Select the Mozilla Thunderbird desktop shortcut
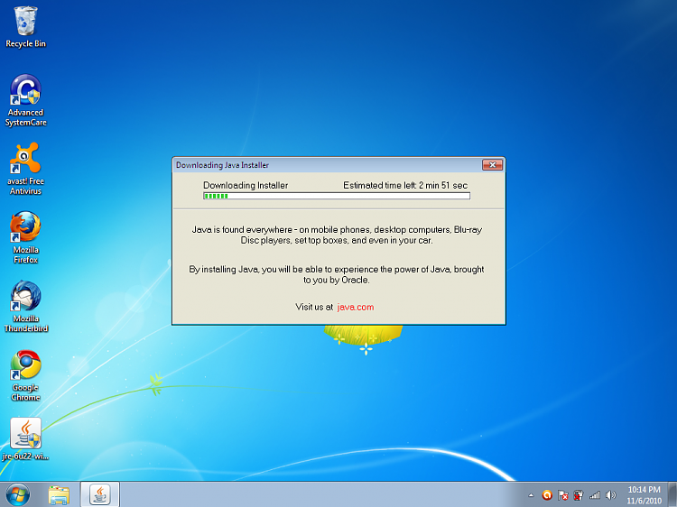The height and width of the screenshot is (507, 677). pos(25,307)
